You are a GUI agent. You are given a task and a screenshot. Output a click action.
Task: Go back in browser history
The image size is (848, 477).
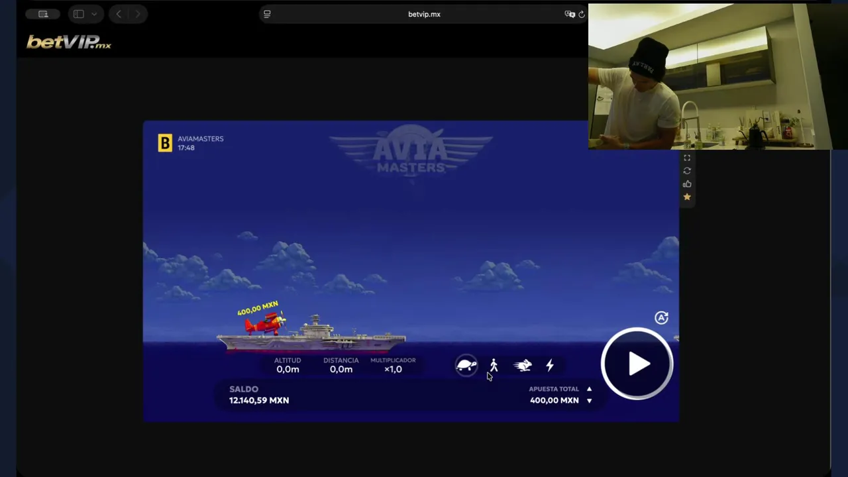(x=118, y=14)
